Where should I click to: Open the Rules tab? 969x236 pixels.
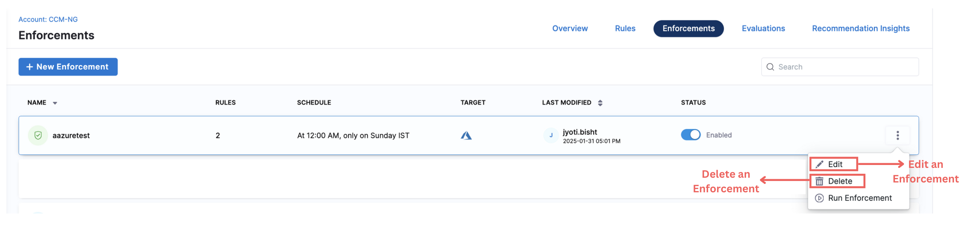(625, 28)
